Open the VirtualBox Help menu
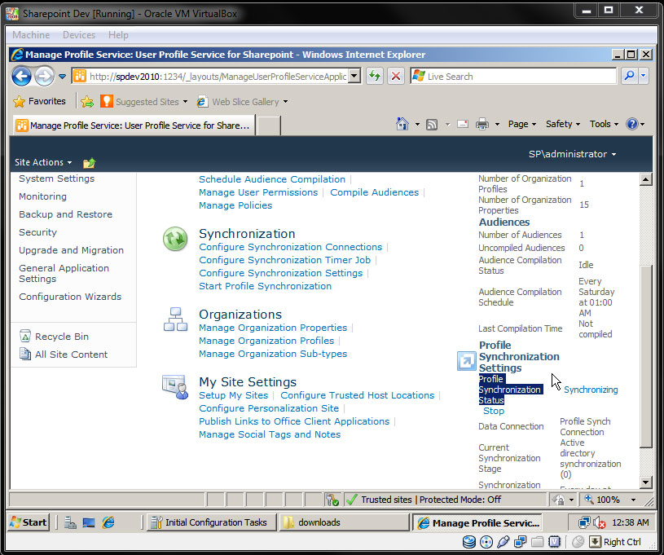Screen dimensions: 664x555 click(x=118, y=35)
